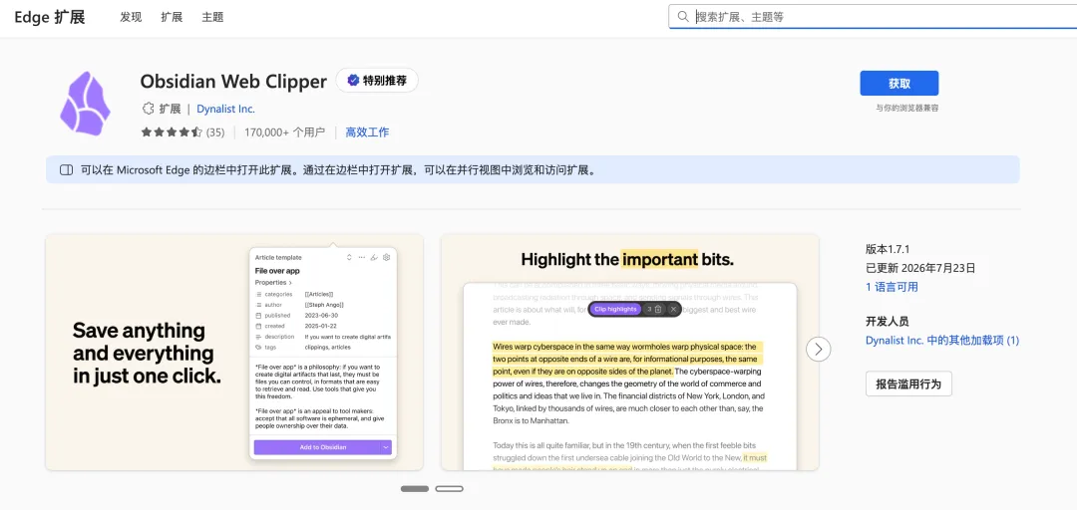
Task: Open the 高效工作 category link
Action: pyautogui.click(x=367, y=131)
